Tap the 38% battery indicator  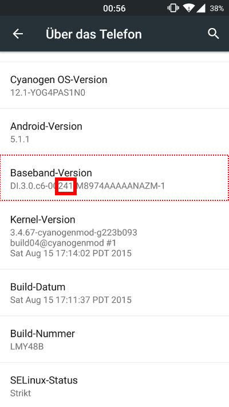[217, 9]
